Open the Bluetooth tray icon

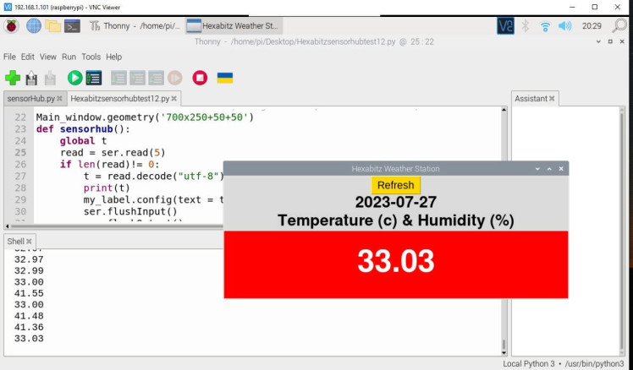click(525, 26)
